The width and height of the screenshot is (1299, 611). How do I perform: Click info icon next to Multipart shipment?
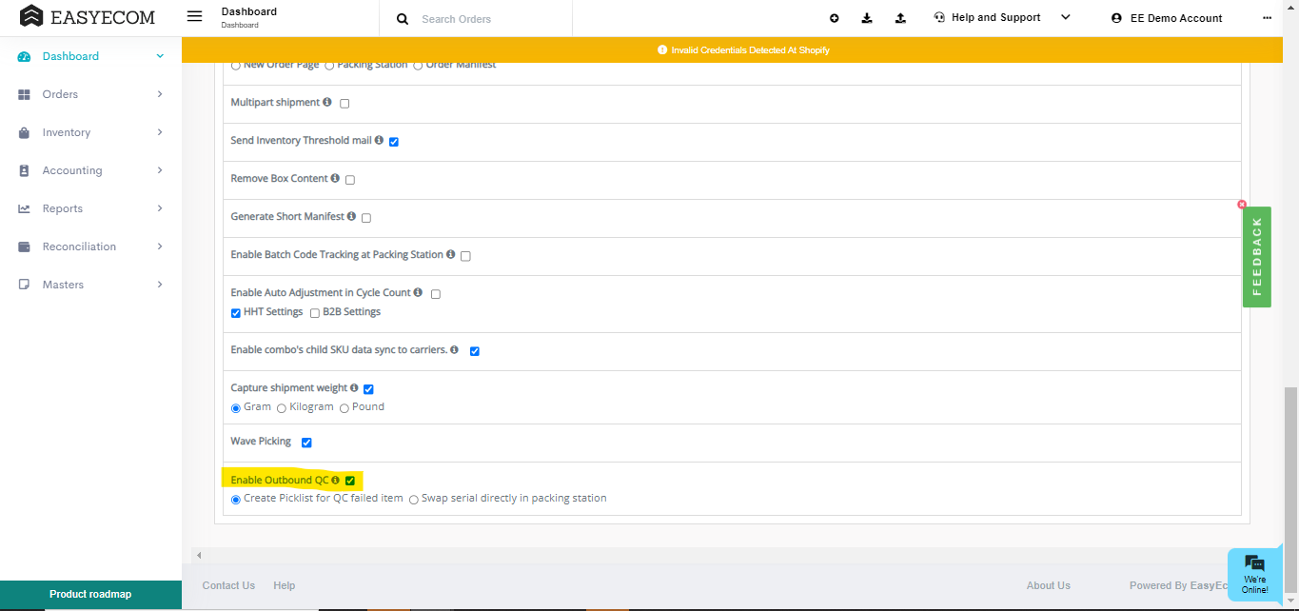[x=327, y=102]
